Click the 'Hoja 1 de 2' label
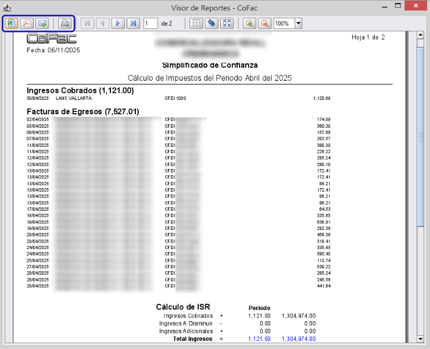Image resolution: width=430 pixels, height=349 pixels. pos(368,37)
